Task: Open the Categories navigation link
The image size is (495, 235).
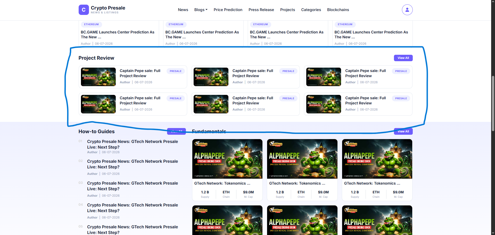Action: pyautogui.click(x=311, y=10)
